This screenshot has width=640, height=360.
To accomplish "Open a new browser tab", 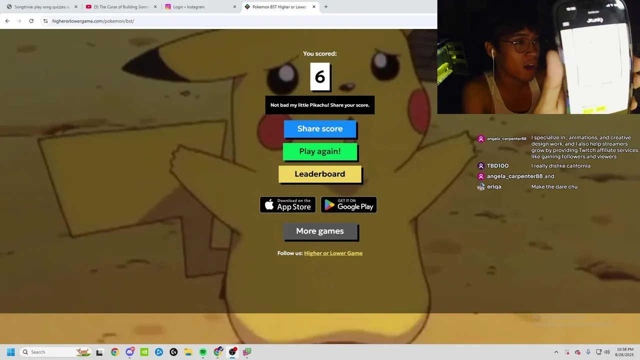I will (x=326, y=7).
